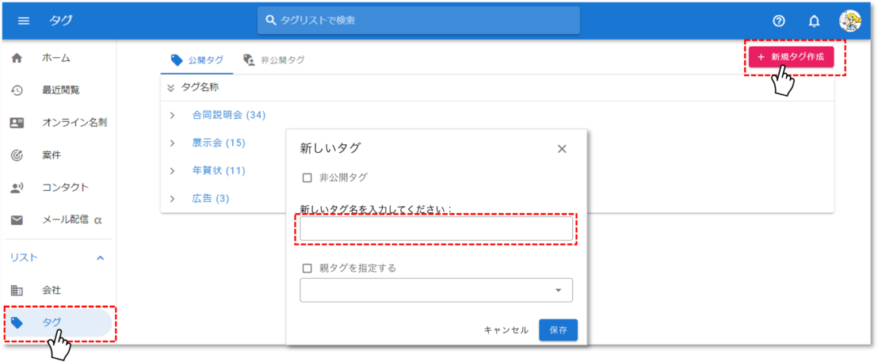Open the 年賀状 (11) tag link
878x362 pixels.
[x=219, y=170]
